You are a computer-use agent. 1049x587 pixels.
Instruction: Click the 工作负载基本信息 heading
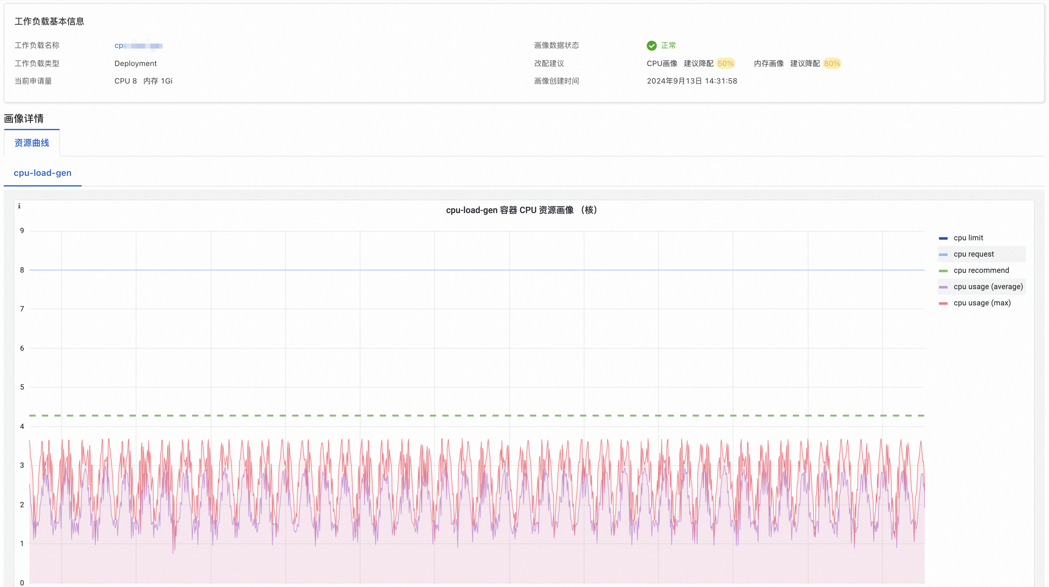[49, 22]
